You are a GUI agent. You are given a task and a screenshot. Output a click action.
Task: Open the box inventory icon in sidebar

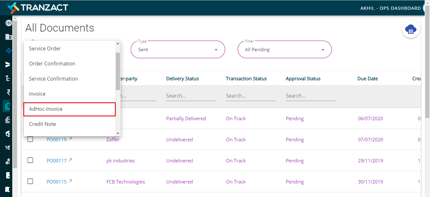click(x=8, y=134)
